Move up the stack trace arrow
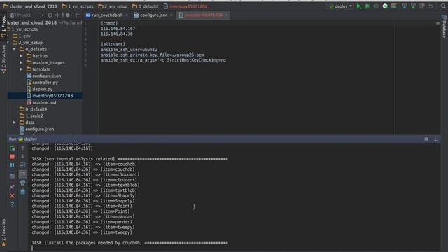The width and height of the screenshot is (448, 252). (x=23, y=148)
